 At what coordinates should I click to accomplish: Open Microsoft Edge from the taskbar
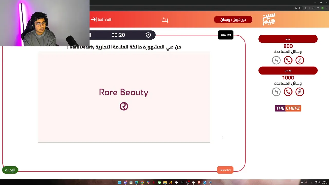coord(137,182)
